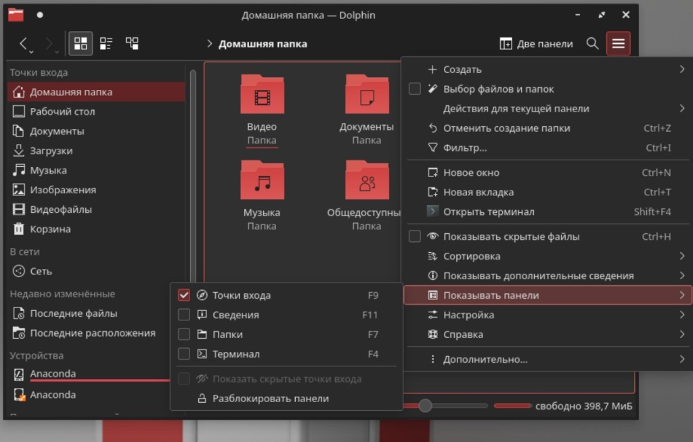Click the Две панели split button

[536, 44]
